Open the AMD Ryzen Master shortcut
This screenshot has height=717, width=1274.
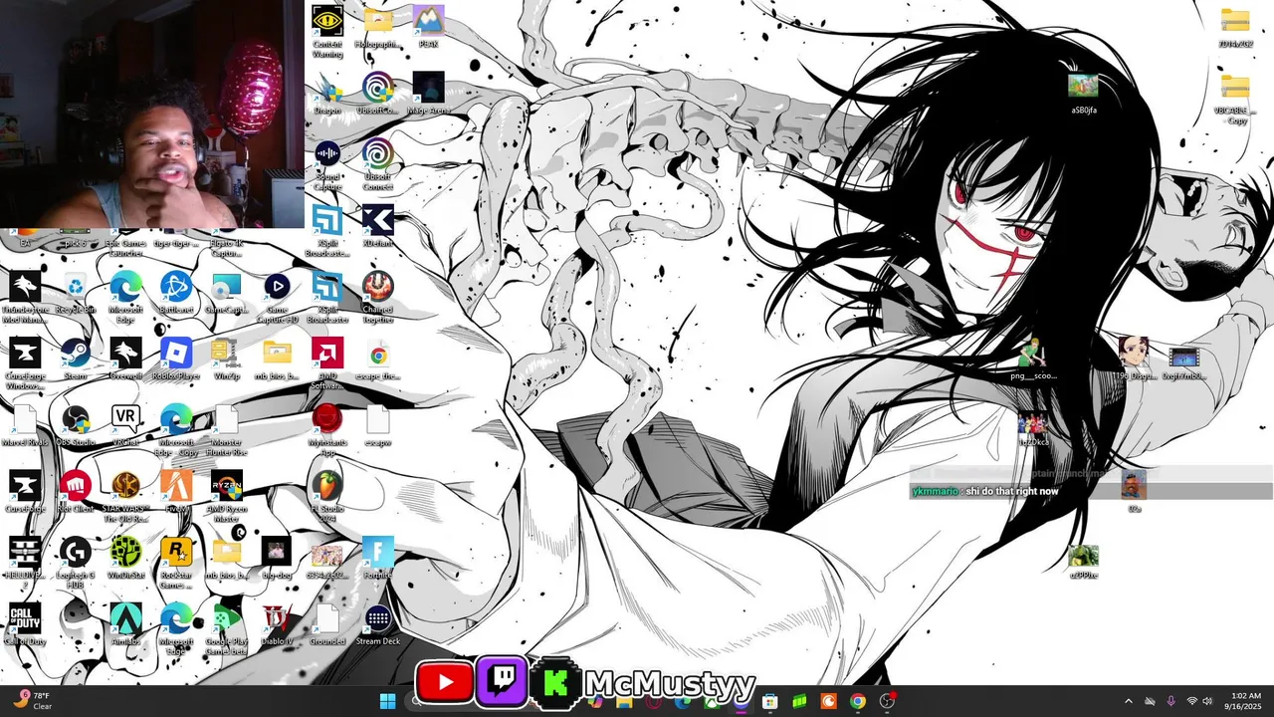coord(227,496)
